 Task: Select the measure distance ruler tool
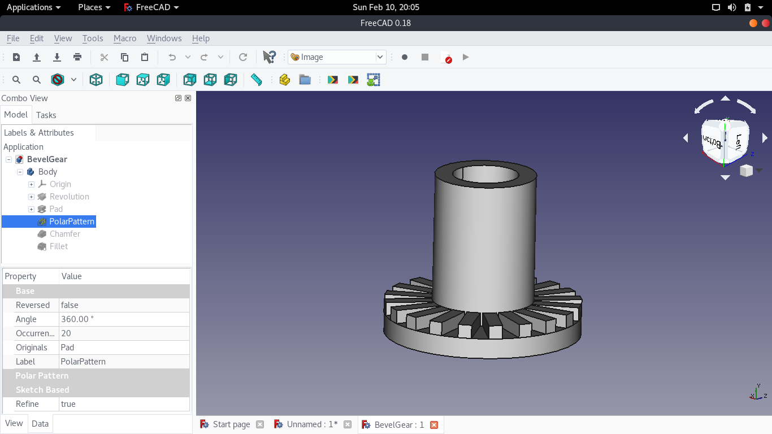click(x=256, y=80)
